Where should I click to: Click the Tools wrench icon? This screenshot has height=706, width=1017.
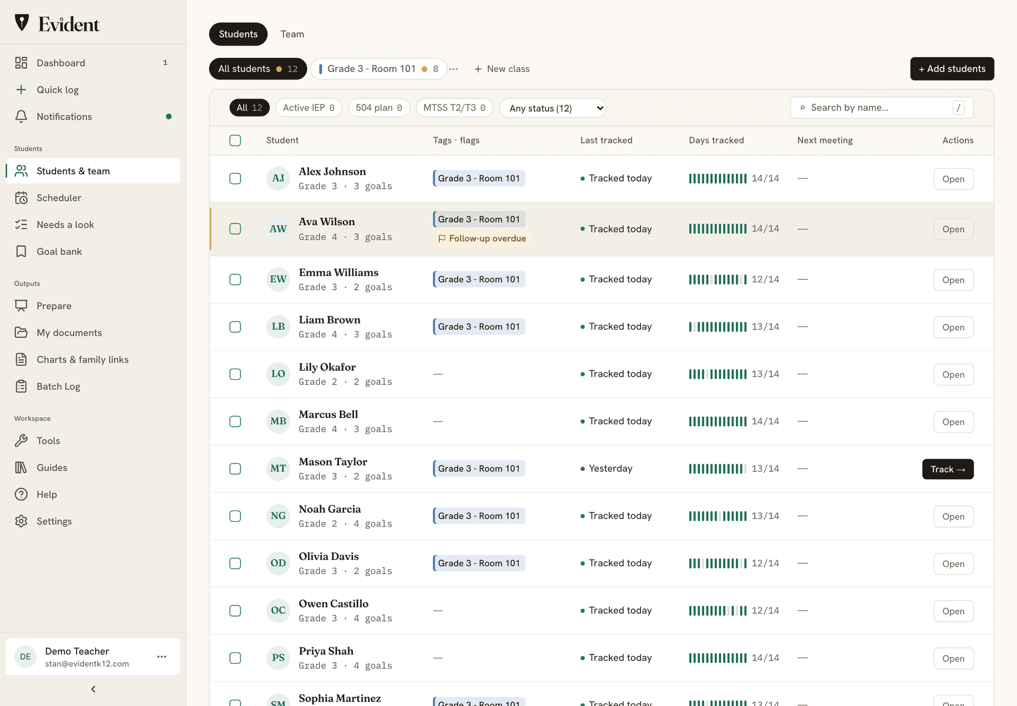(x=21, y=441)
